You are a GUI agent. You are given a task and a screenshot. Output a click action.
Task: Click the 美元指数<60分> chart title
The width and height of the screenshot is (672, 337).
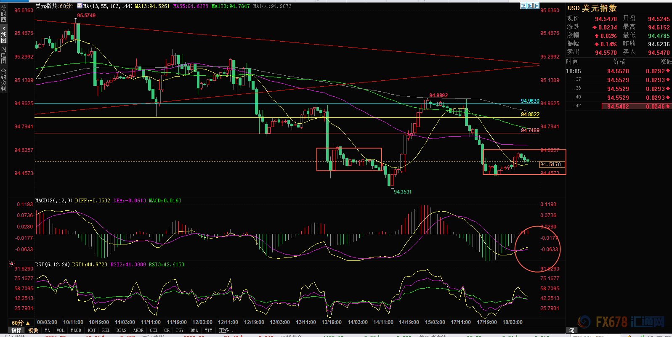click(x=55, y=6)
